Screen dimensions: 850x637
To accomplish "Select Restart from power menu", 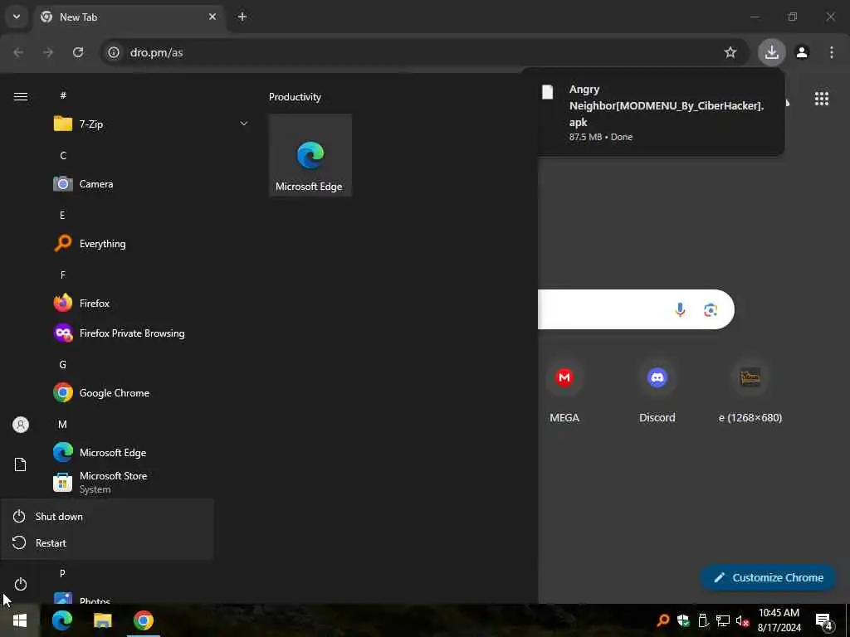I will [107, 542].
